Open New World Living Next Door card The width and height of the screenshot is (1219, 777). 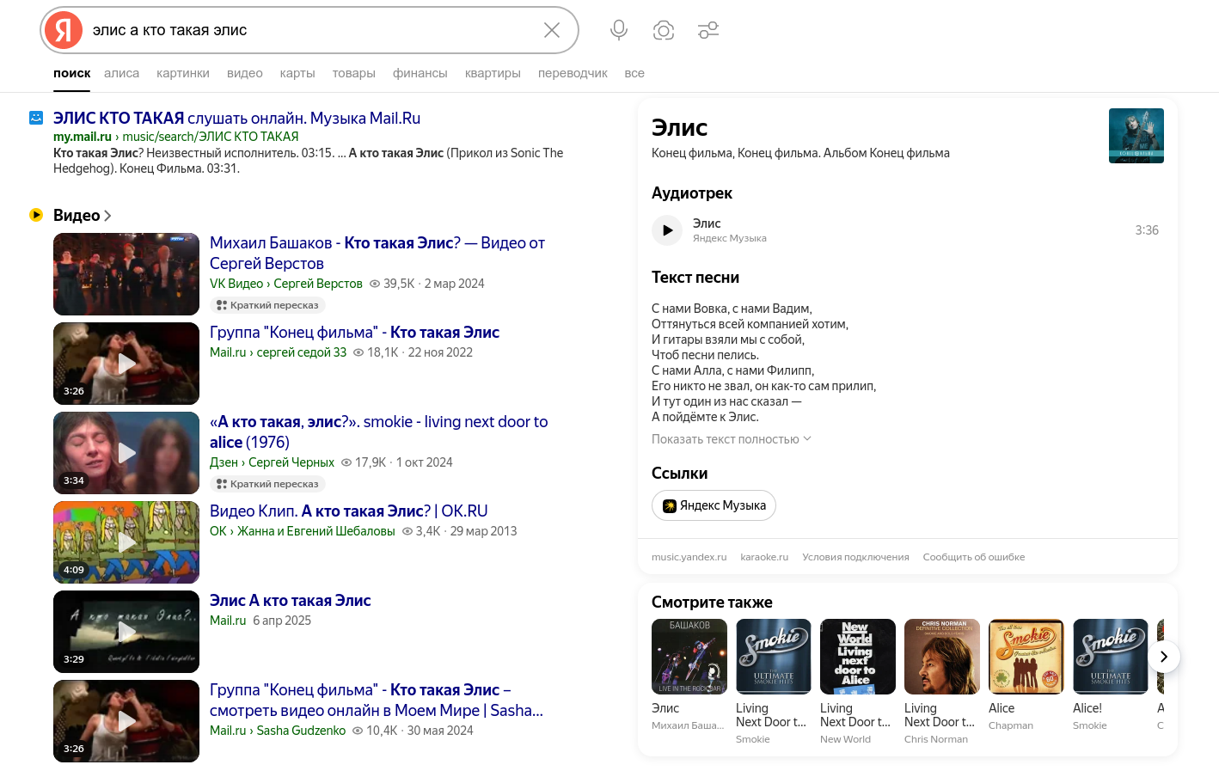pos(858,682)
